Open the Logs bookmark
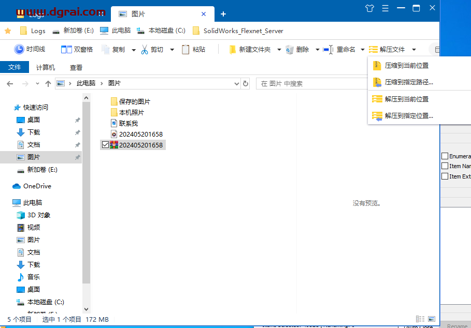The image size is (471, 328). pos(33,31)
